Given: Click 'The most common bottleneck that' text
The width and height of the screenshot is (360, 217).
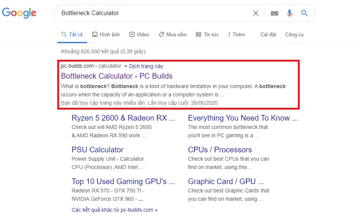Looking at the screenshot, I should (228, 127).
